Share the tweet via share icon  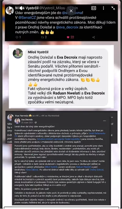tap(94, 37)
